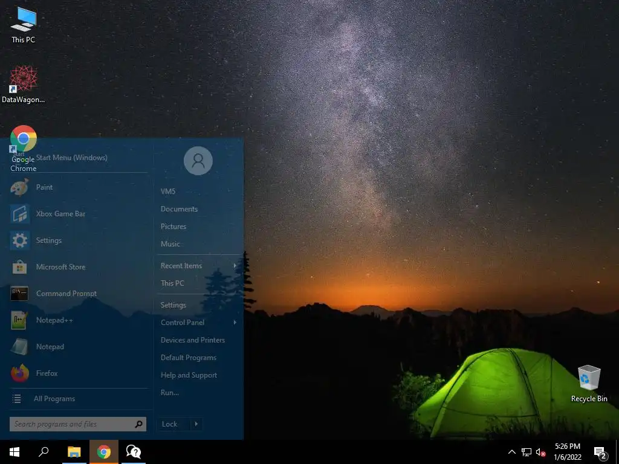Select This PC desktop icon
Viewport: 619px width, 464px height.
(24, 24)
